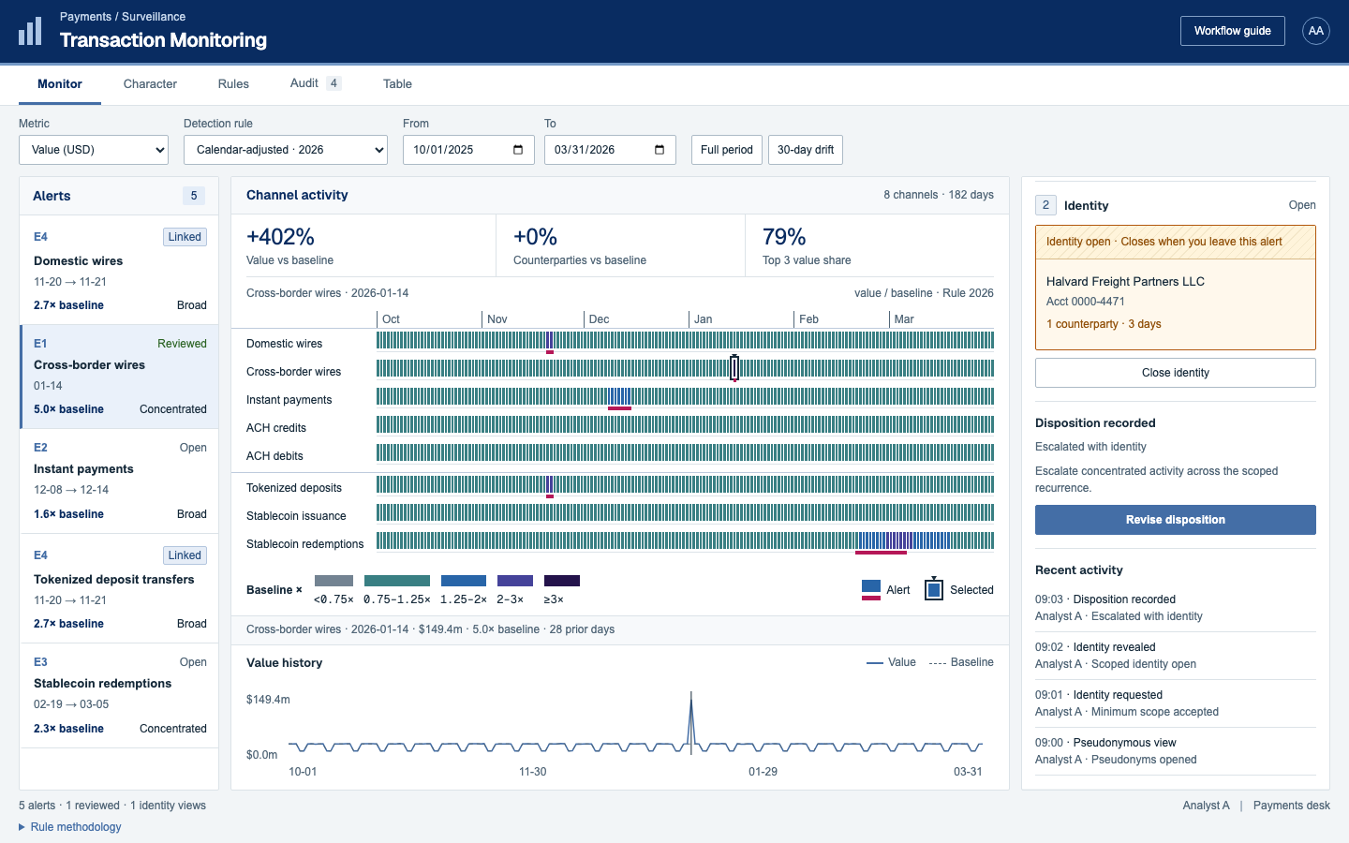Screen dimensions: 1349x843
Task: Select the E4 Domestic wires alert
Action: 119,271
